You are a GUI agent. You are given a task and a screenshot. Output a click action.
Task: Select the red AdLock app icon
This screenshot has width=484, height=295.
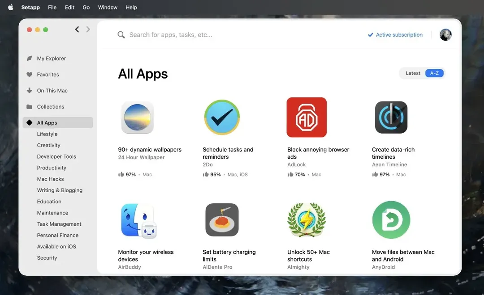click(307, 117)
